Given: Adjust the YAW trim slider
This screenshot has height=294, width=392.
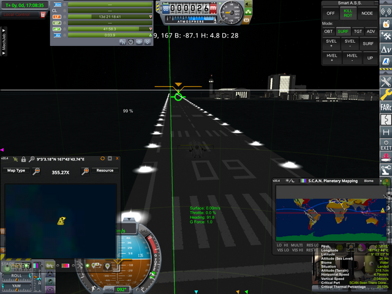Looking at the screenshot, I should coord(17,287).
